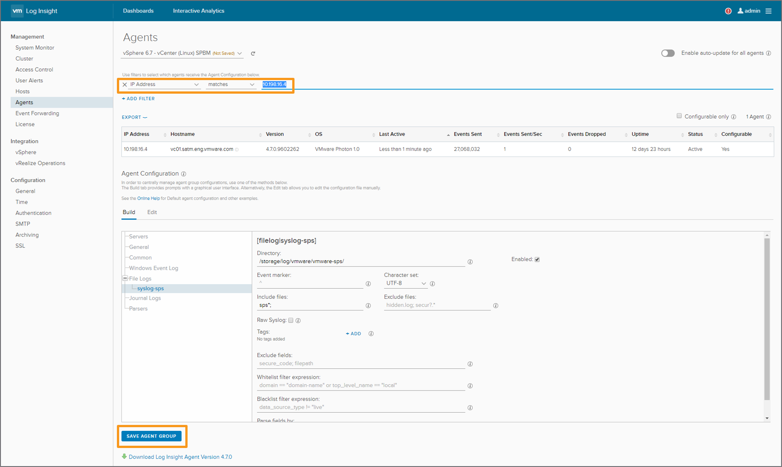
Task: Open the Access Control page
Action: tap(34, 70)
